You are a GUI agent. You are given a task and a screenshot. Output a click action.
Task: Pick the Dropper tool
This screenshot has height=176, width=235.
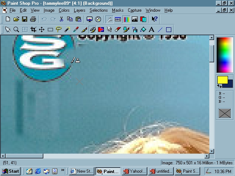coord(76,30)
